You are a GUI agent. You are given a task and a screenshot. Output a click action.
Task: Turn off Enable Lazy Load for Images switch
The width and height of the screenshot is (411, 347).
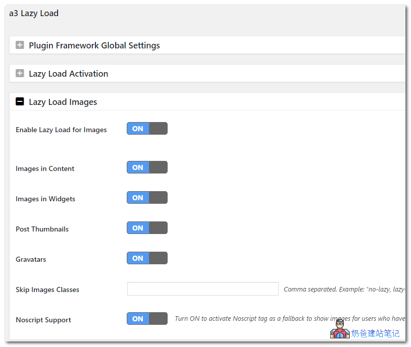click(147, 129)
